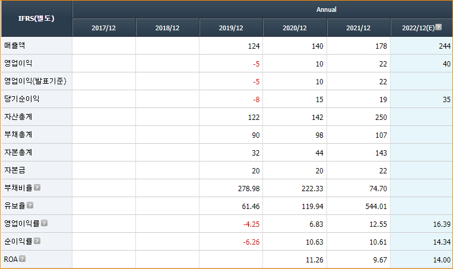The height and width of the screenshot is (269, 453).
Task: Click 부채비율 value 278.98
Action: (249, 189)
